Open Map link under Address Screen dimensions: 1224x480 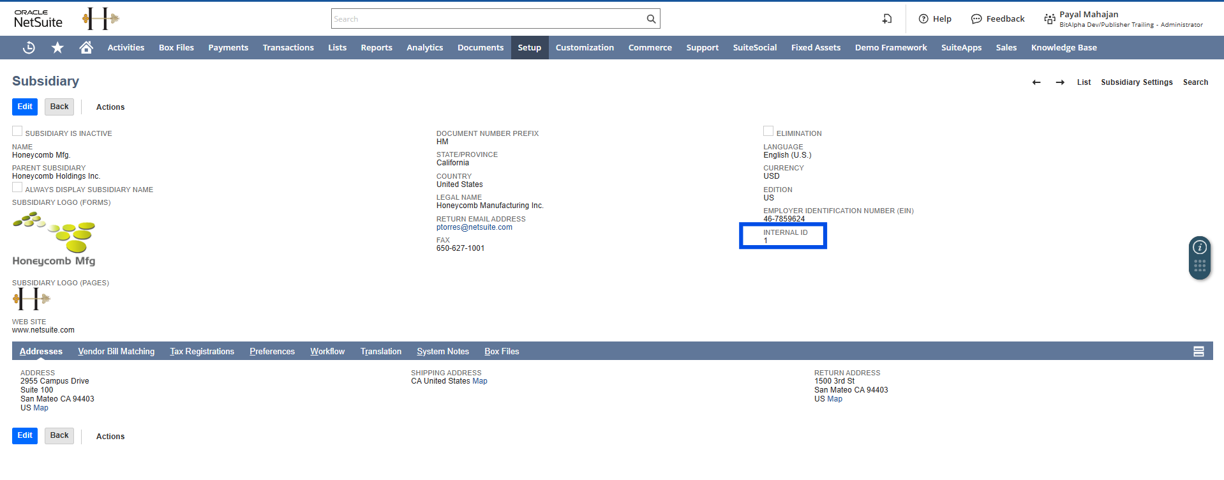[x=41, y=408]
